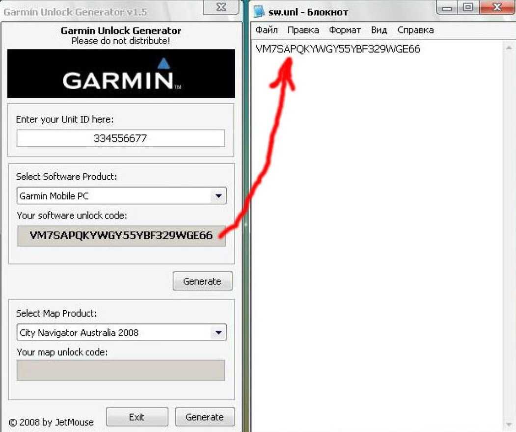Screen dimensions: 516x432
Task: Open the Формат menu in Notepad
Action: tap(345, 30)
